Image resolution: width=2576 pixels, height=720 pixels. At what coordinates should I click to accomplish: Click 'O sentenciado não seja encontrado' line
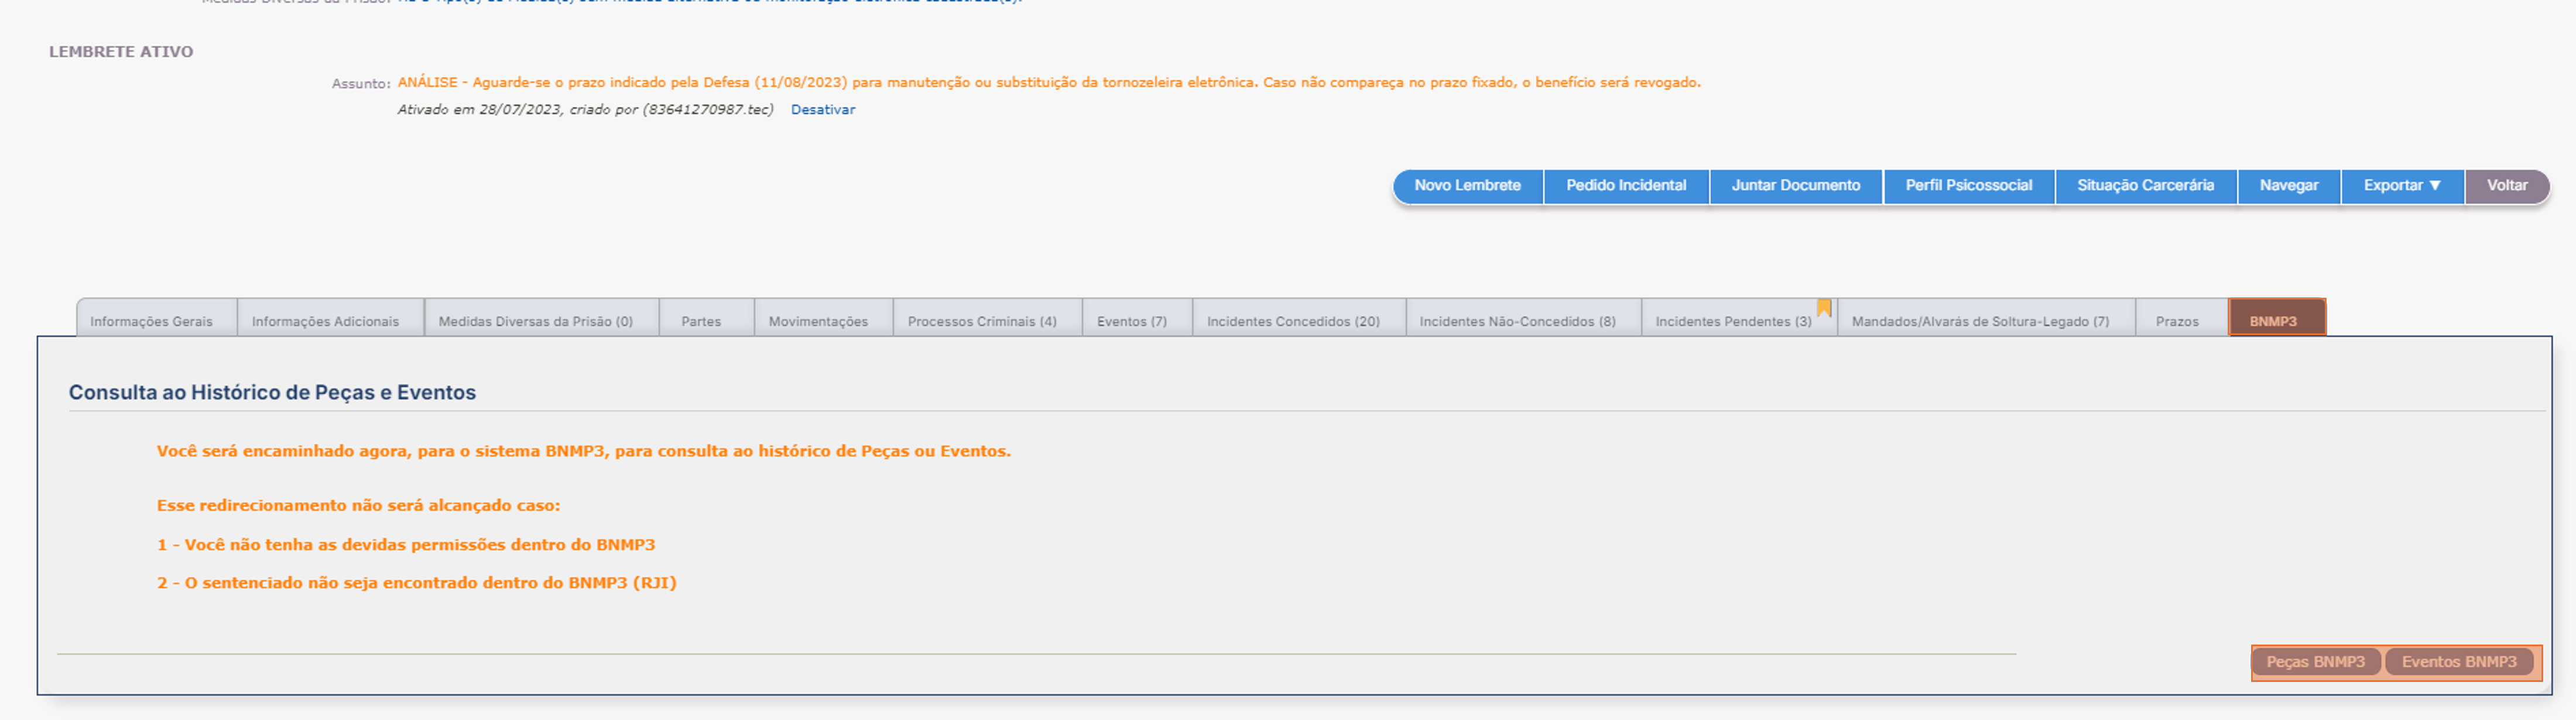pos(417,583)
